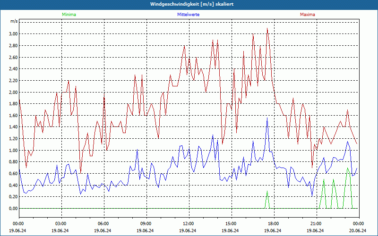Click the 2,20 y-axis value

pos(13,80)
